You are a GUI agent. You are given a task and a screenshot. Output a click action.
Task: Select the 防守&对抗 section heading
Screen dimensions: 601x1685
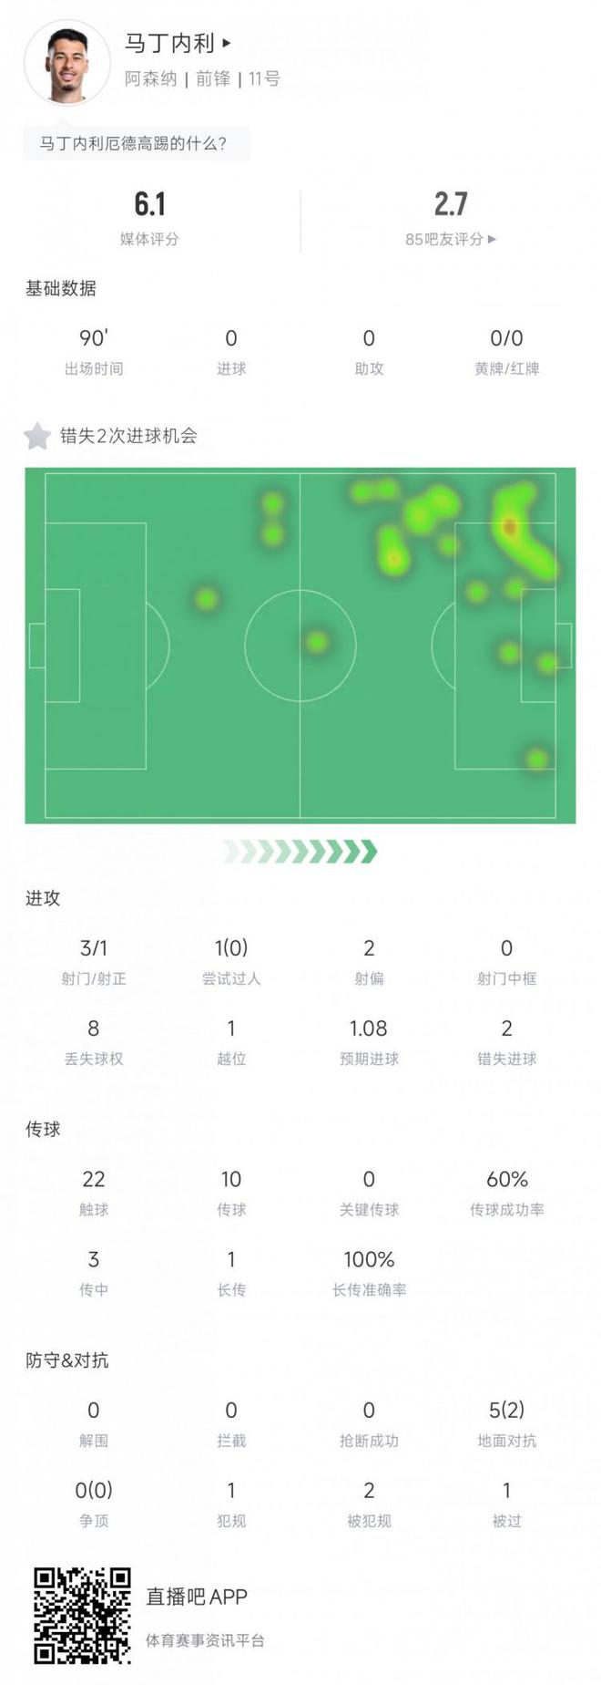pos(67,1359)
